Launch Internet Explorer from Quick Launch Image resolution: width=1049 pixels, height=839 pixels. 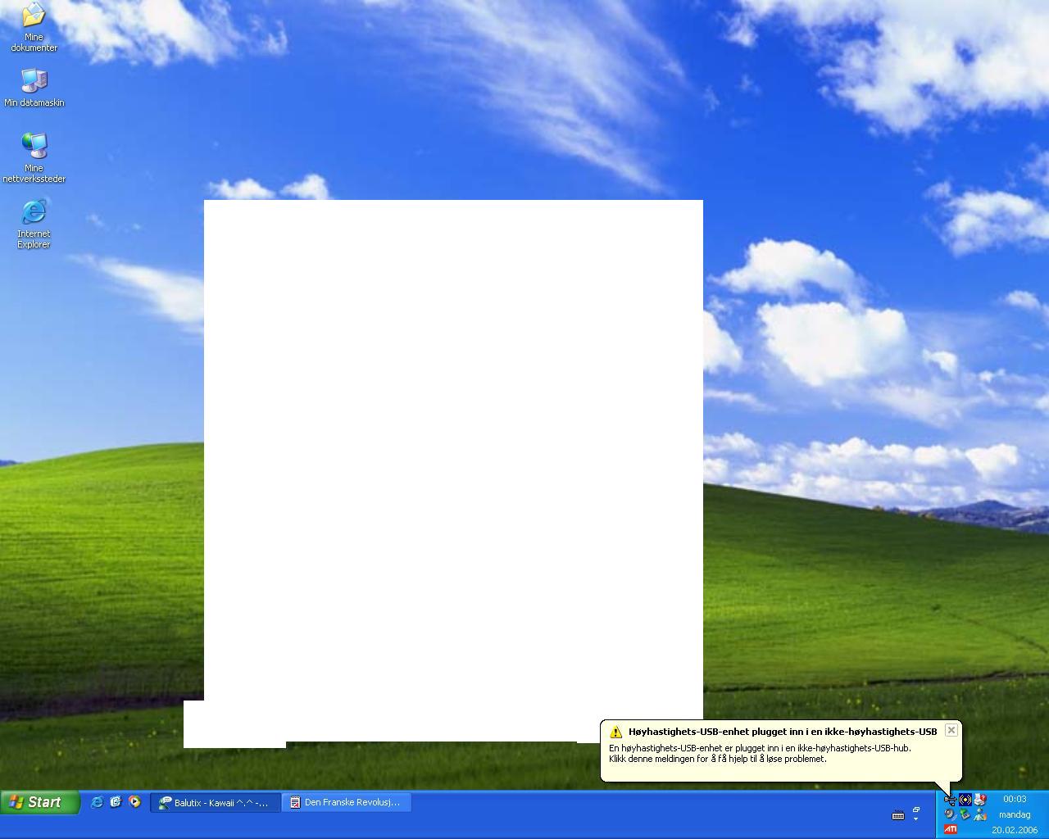[x=97, y=802]
